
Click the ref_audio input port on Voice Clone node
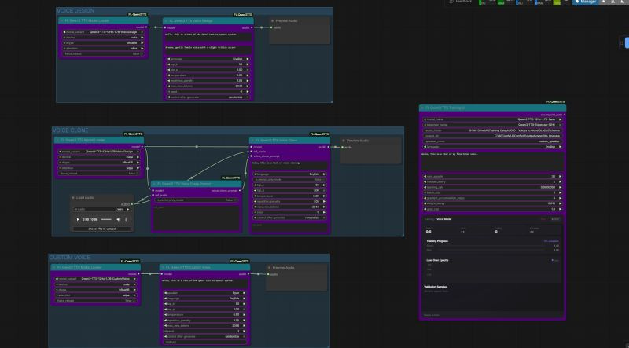pos(252,152)
